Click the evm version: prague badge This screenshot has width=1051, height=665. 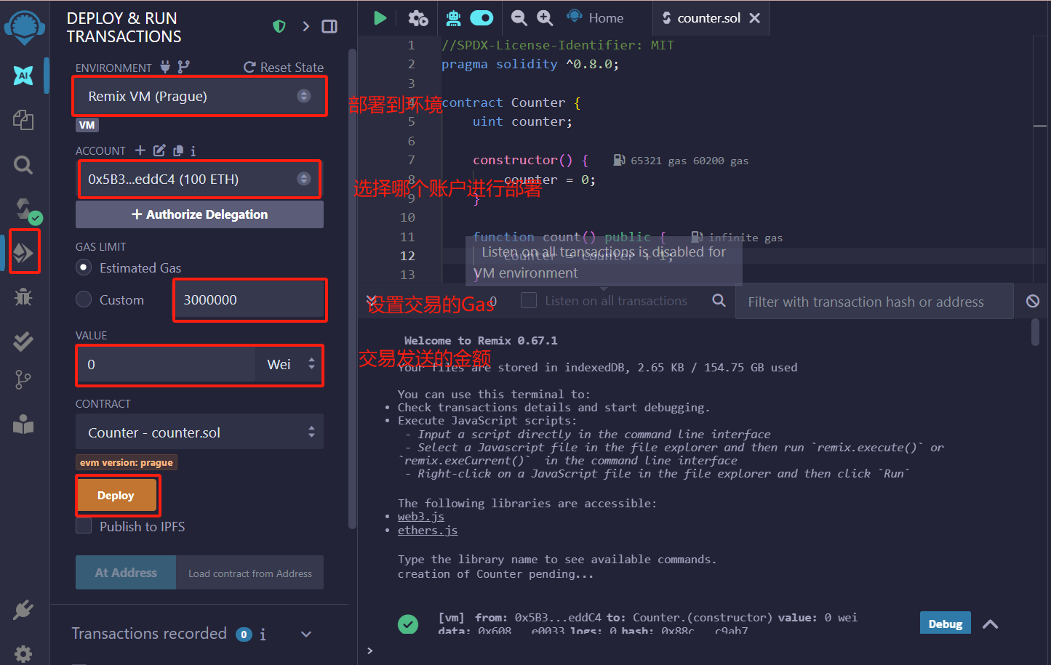coord(127,462)
